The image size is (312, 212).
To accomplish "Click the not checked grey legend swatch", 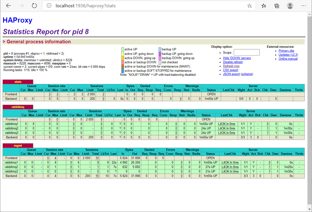I will 160,62.
